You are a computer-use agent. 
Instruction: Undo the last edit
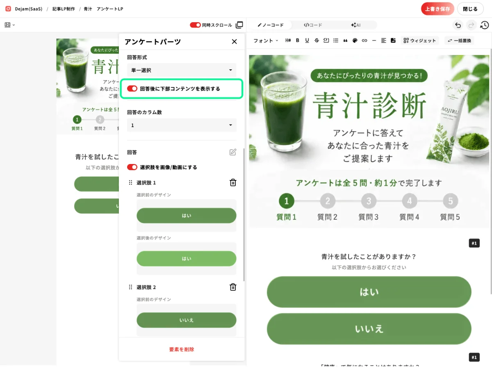(458, 25)
